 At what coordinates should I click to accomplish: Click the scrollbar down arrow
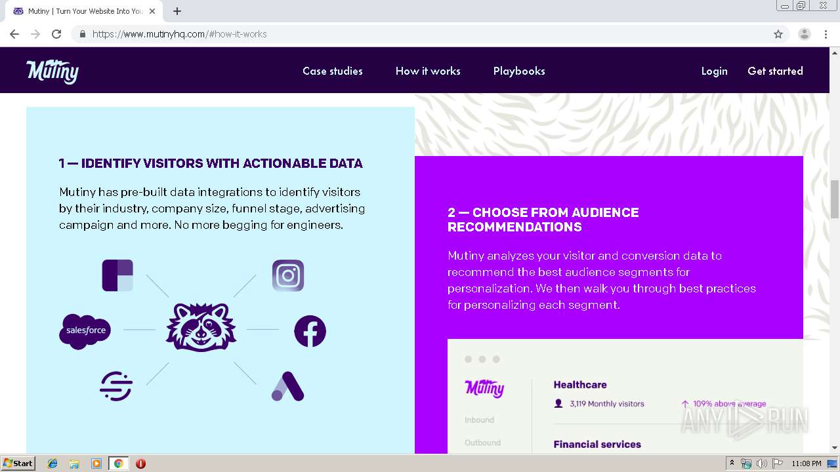pos(835,448)
